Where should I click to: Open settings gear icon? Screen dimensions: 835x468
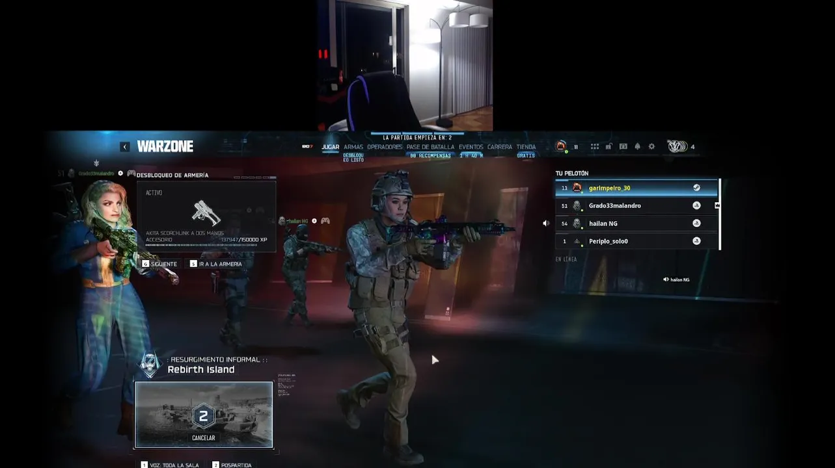click(x=651, y=147)
